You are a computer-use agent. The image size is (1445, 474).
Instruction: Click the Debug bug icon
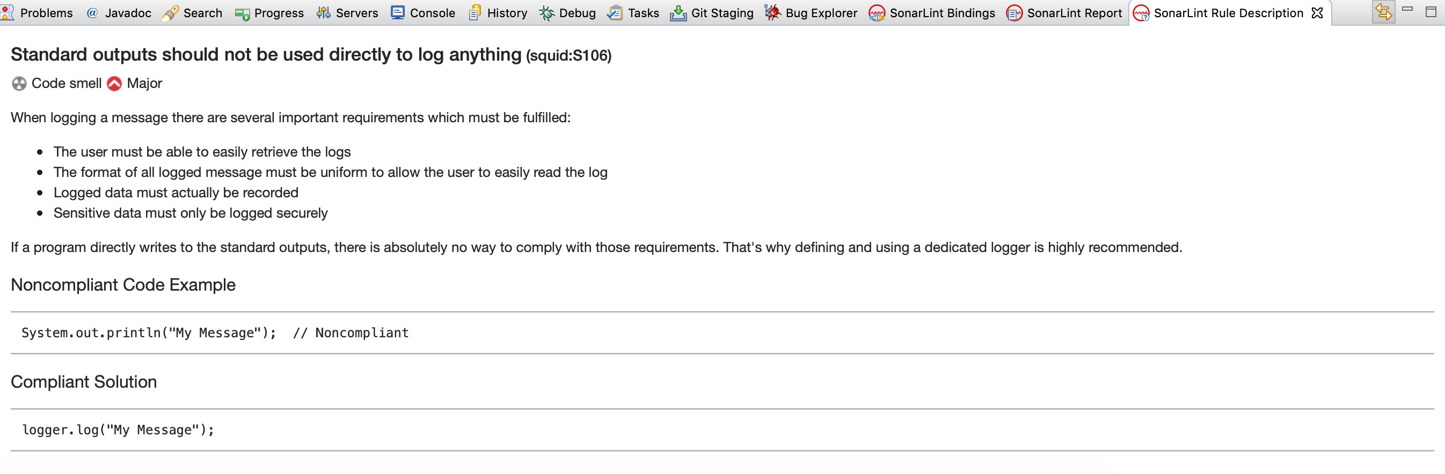tap(547, 13)
